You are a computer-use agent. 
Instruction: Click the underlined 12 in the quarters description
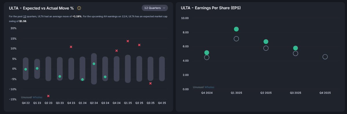[25, 17]
